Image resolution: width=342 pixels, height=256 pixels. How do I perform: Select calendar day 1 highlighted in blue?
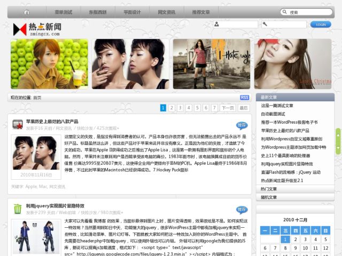click(x=285, y=239)
